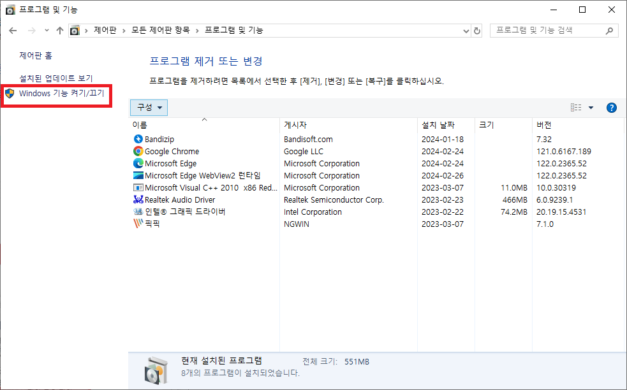Expand the address bar history dropdown
This screenshot has width=627, height=390.
466,31
